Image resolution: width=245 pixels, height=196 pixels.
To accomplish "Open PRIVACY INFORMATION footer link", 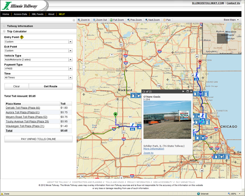I will pyautogui.click(x=139, y=182).
